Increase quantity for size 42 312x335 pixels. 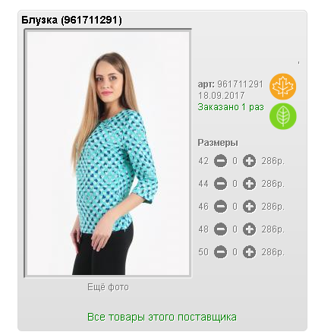point(249,161)
